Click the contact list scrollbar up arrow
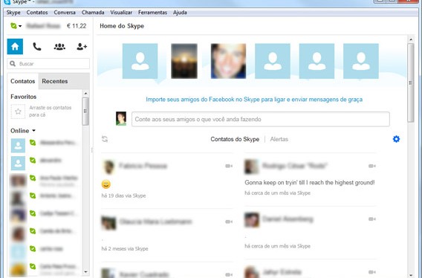The width and height of the screenshot is (422, 278). [x=85, y=94]
